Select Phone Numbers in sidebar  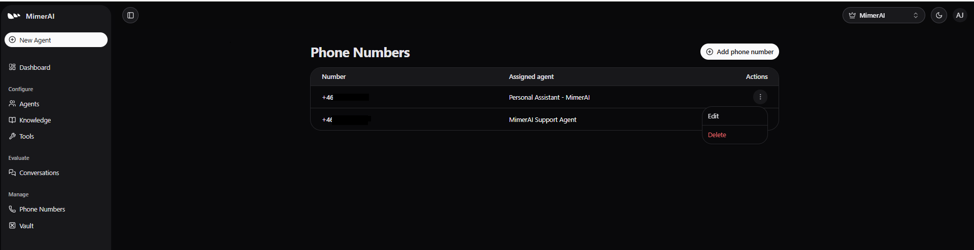click(x=42, y=209)
